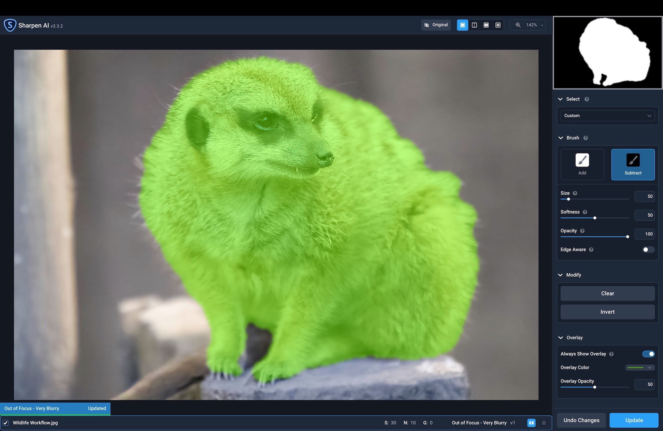Click the Invert button

pos(607,312)
